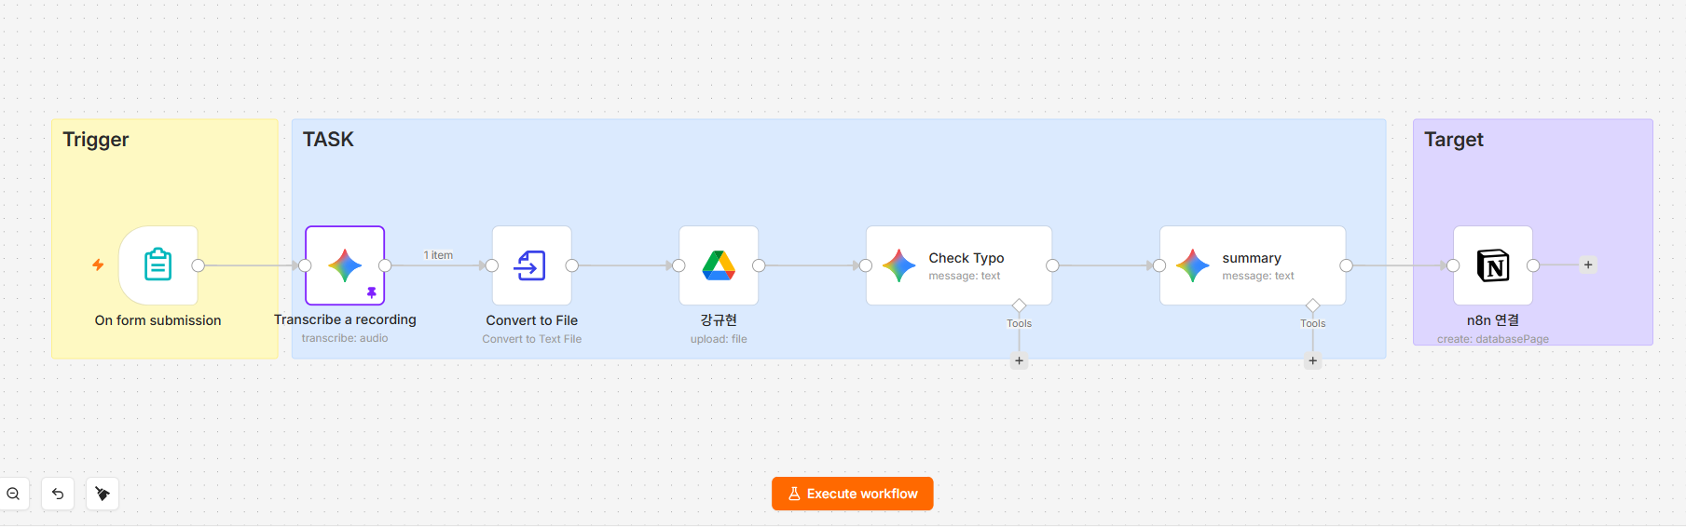Select the TASK sticky note title
Viewport: 1686px width, 529px height.
[x=328, y=140]
